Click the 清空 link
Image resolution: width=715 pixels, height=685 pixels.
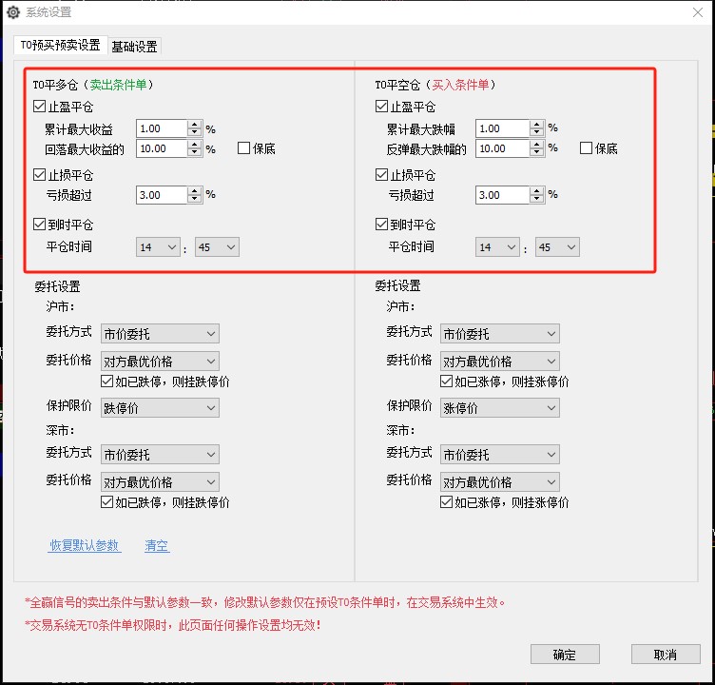click(x=157, y=546)
